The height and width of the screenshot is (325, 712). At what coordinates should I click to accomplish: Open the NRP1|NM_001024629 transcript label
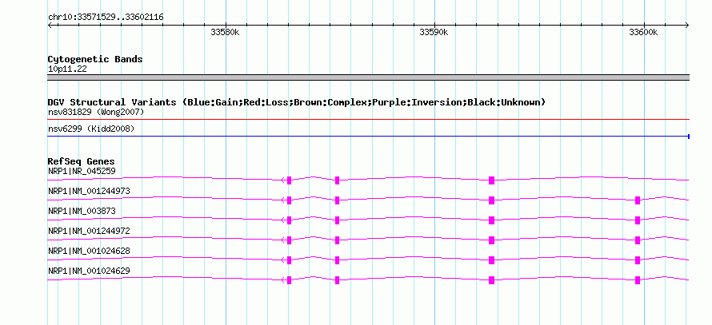click(x=89, y=271)
